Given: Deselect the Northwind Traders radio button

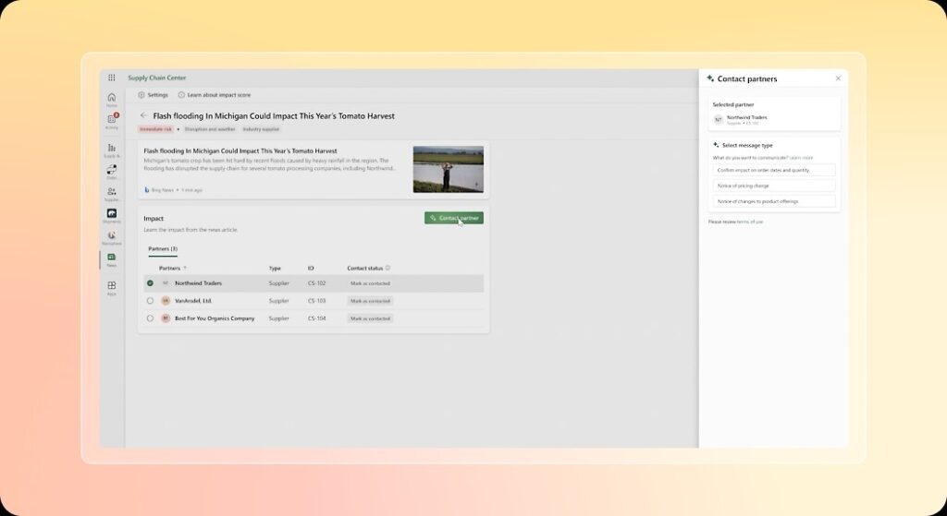Looking at the screenshot, I should (x=150, y=282).
